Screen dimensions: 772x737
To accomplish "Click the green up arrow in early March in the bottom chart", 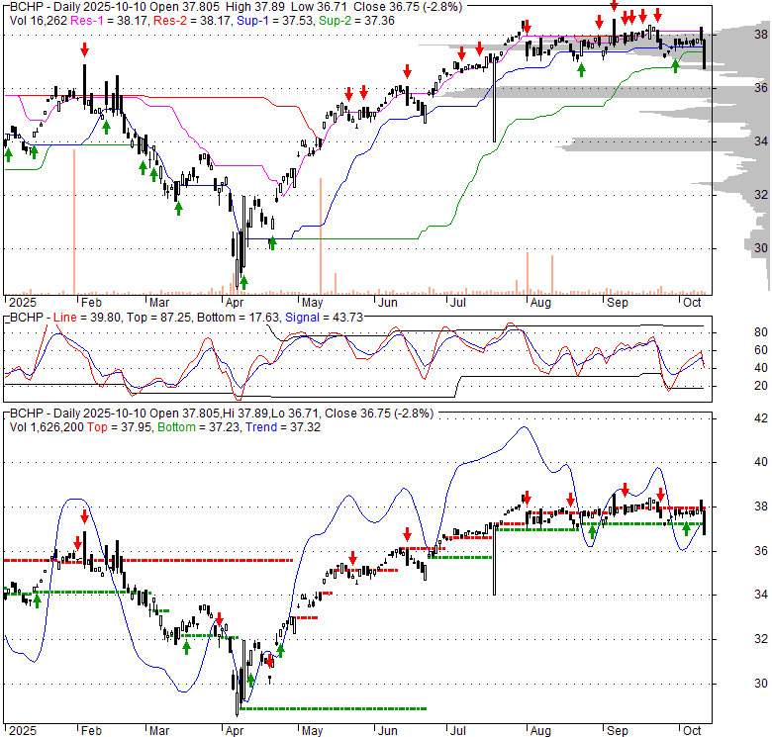I will pos(186,647).
